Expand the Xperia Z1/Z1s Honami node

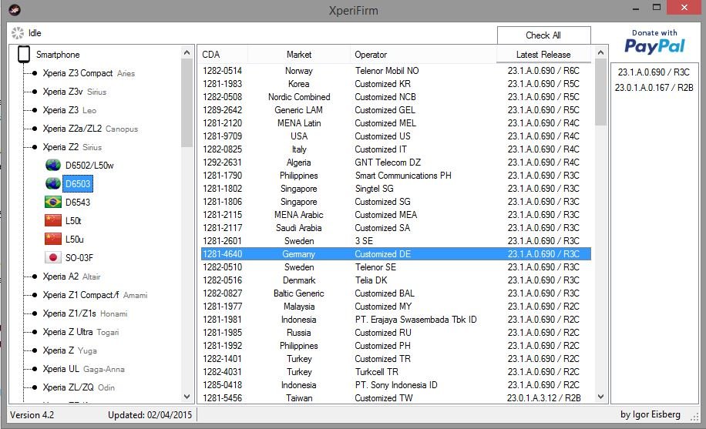pyautogui.click(x=34, y=313)
